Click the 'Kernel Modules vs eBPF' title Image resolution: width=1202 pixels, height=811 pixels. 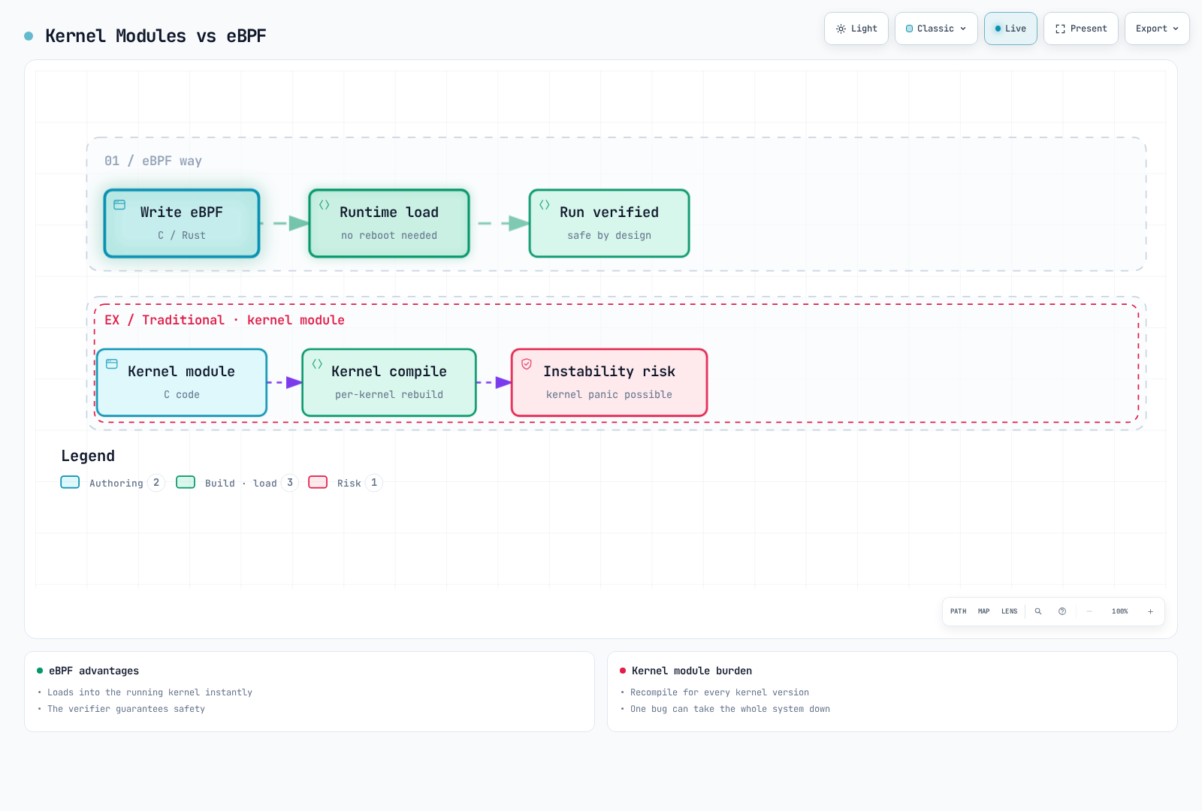(x=156, y=36)
